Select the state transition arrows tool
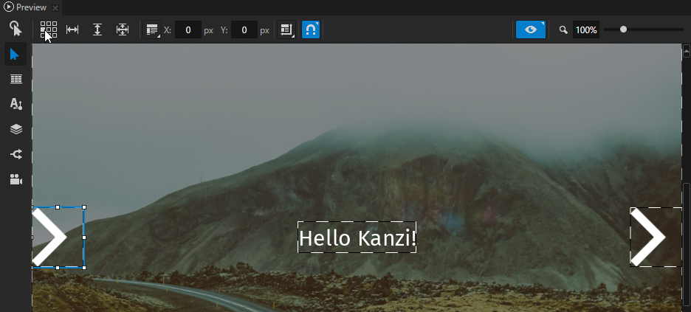 [16, 154]
